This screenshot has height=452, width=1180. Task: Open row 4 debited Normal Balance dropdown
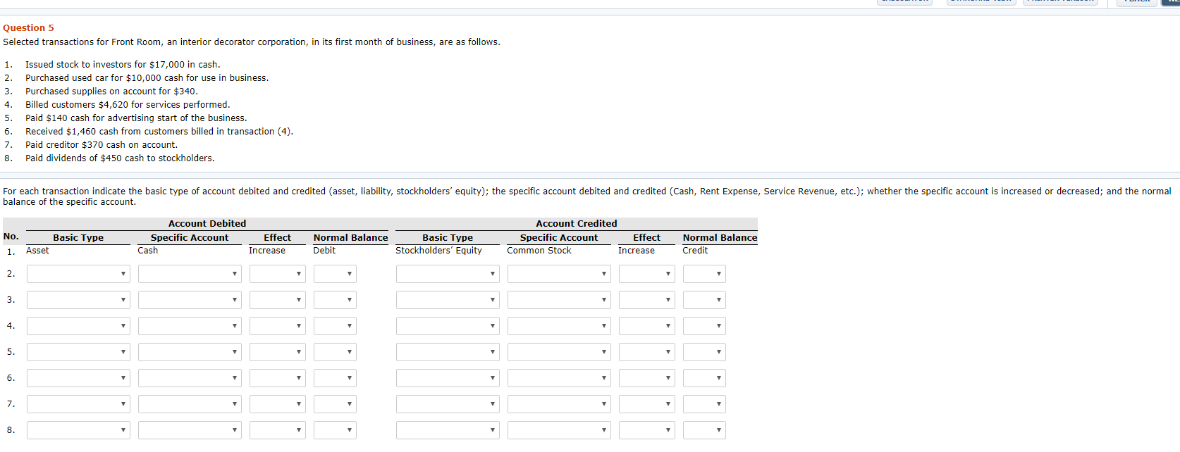[x=335, y=326]
